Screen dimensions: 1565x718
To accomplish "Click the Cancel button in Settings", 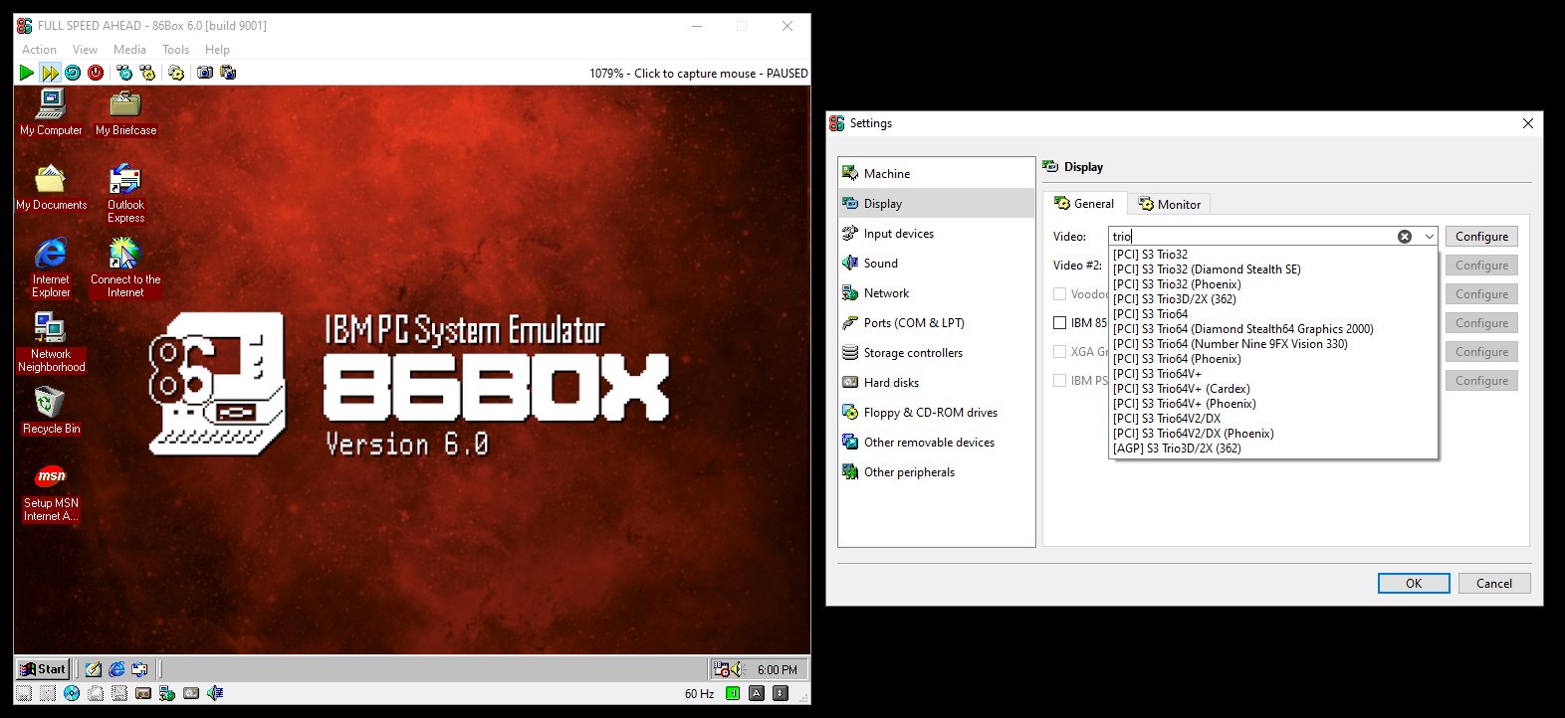I will pyautogui.click(x=1494, y=584).
